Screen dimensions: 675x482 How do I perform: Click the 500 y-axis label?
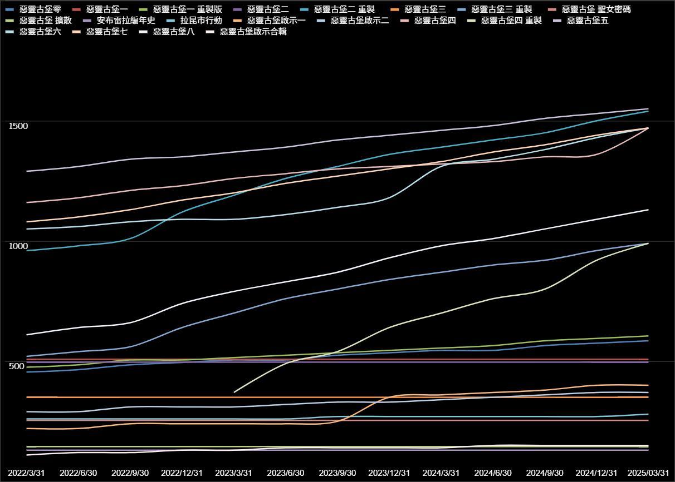click(x=16, y=366)
